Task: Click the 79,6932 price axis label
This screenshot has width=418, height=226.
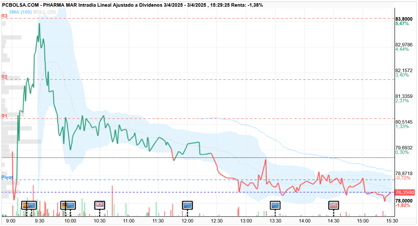Action: tap(404, 147)
